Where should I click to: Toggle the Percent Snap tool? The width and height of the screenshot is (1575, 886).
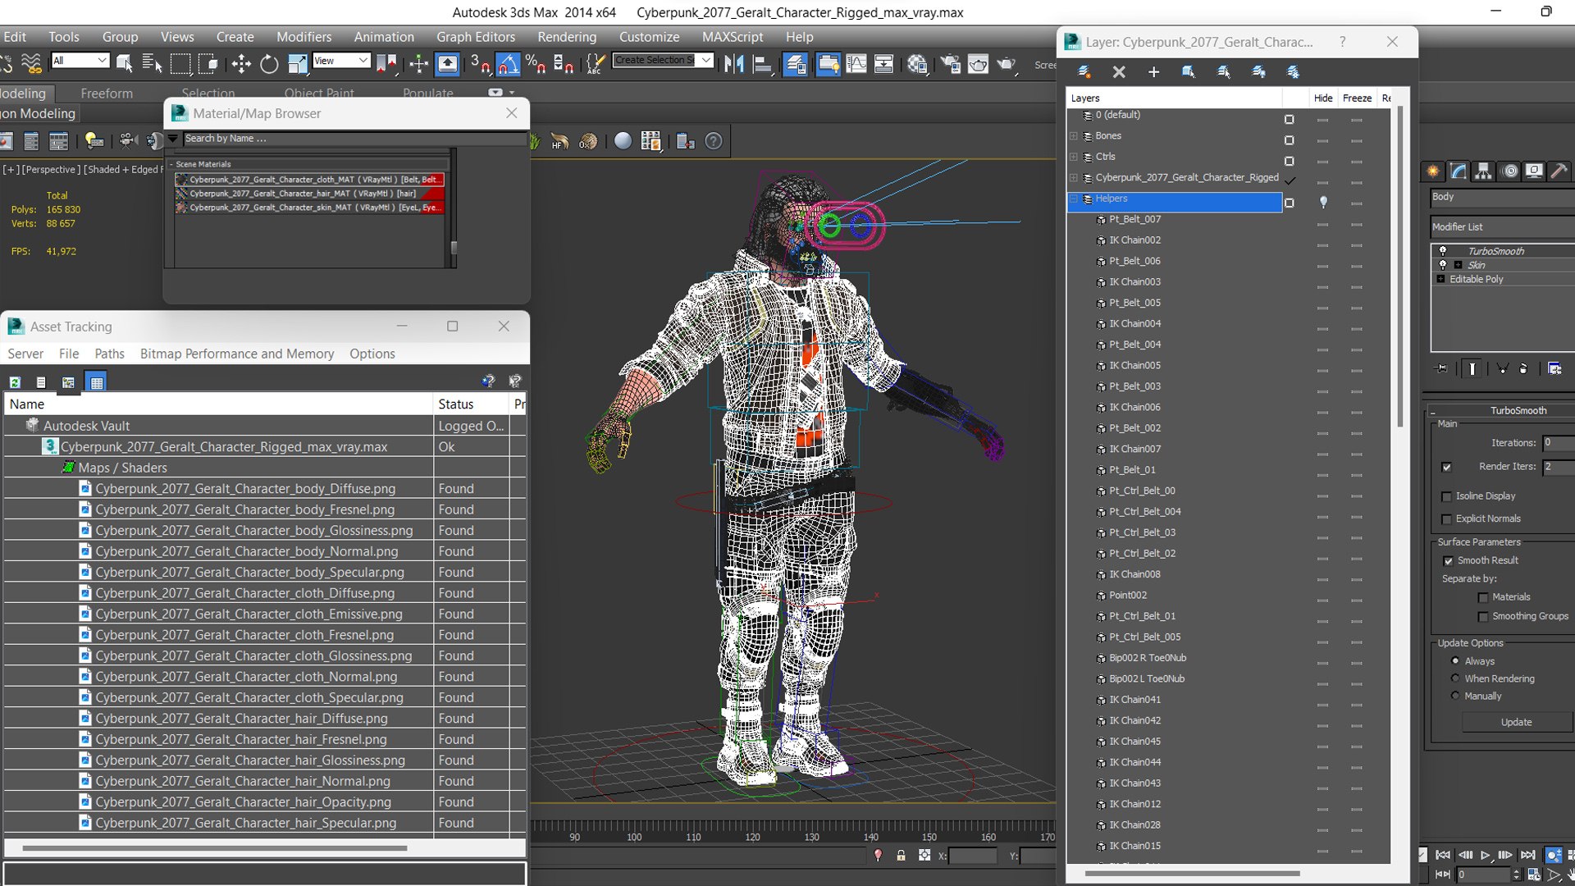(x=536, y=63)
